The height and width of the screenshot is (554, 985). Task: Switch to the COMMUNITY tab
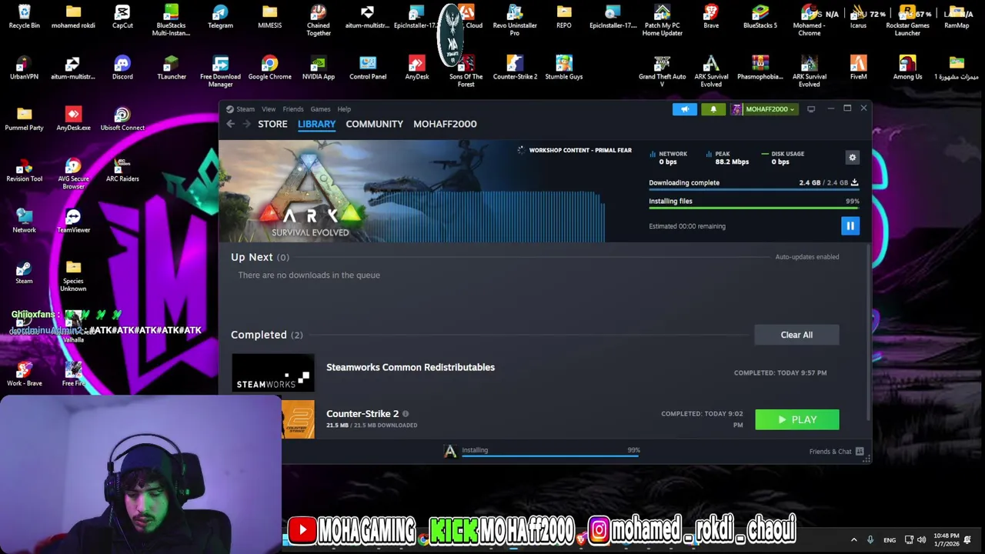point(374,124)
